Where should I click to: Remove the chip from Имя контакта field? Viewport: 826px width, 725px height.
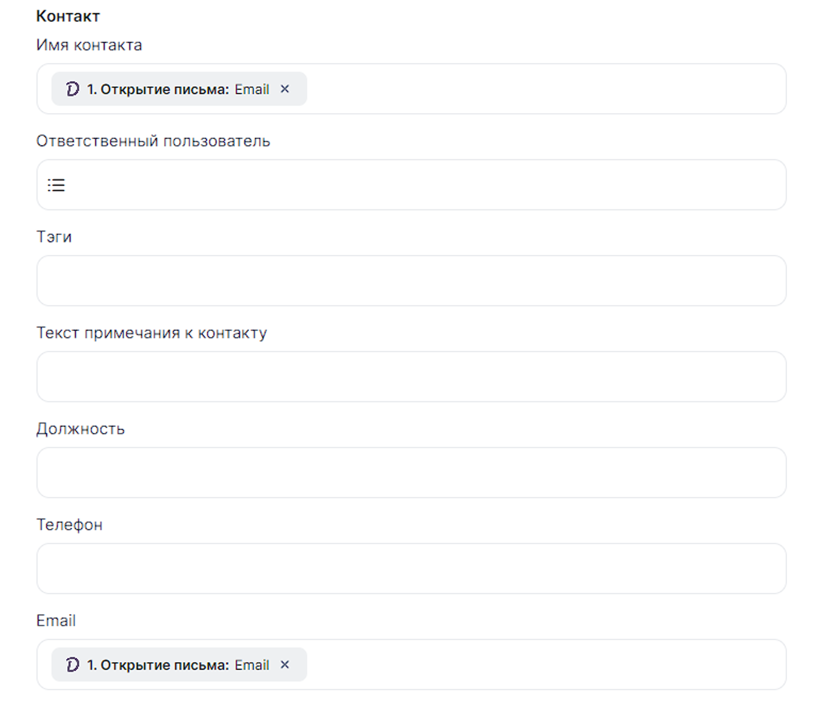click(x=285, y=89)
